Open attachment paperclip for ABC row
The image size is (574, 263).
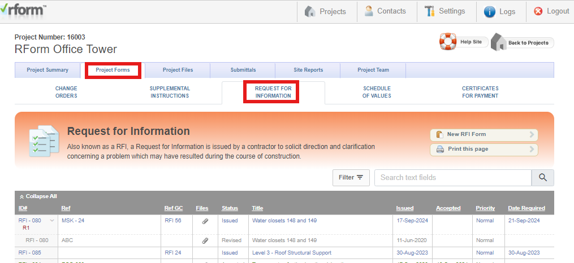205,241
